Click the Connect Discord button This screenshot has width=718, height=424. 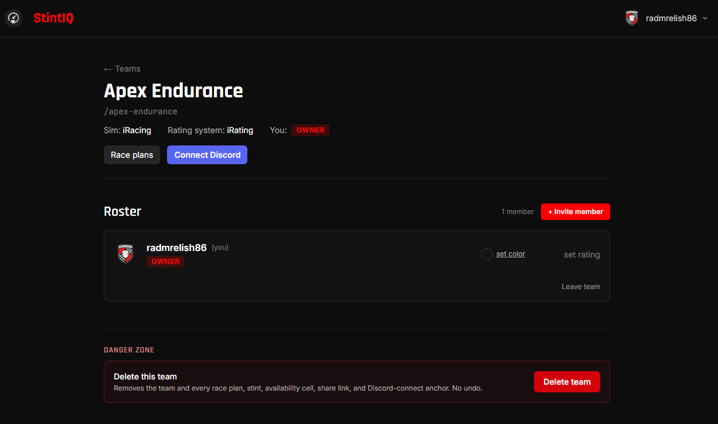pyautogui.click(x=207, y=155)
